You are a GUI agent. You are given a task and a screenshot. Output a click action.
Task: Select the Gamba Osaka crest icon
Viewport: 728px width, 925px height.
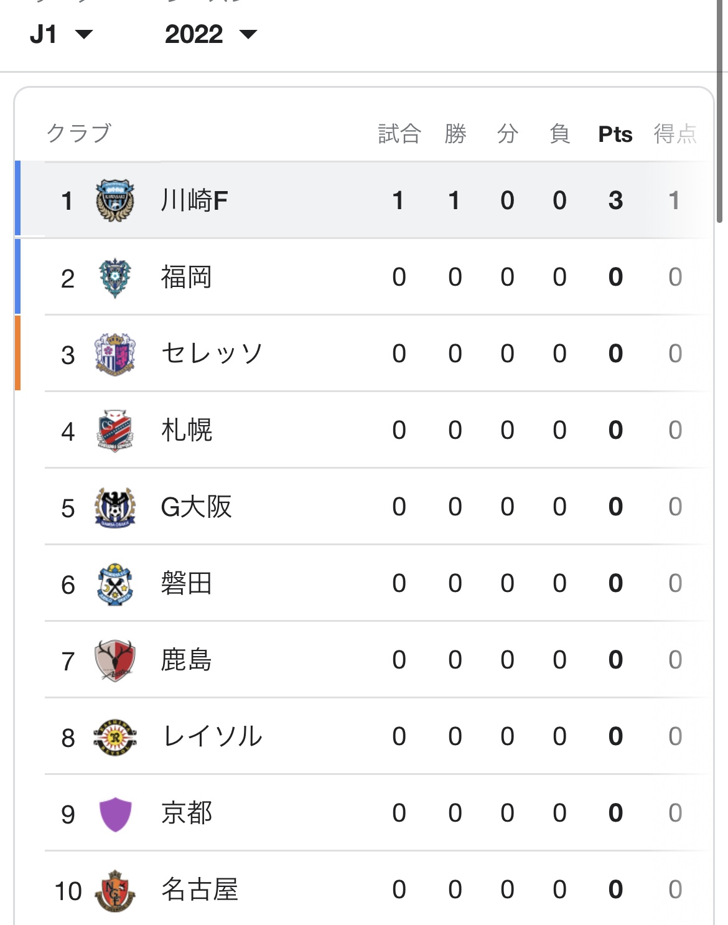[x=115, y=507]
